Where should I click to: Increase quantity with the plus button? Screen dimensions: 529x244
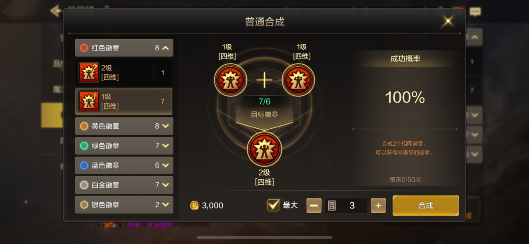378,206
